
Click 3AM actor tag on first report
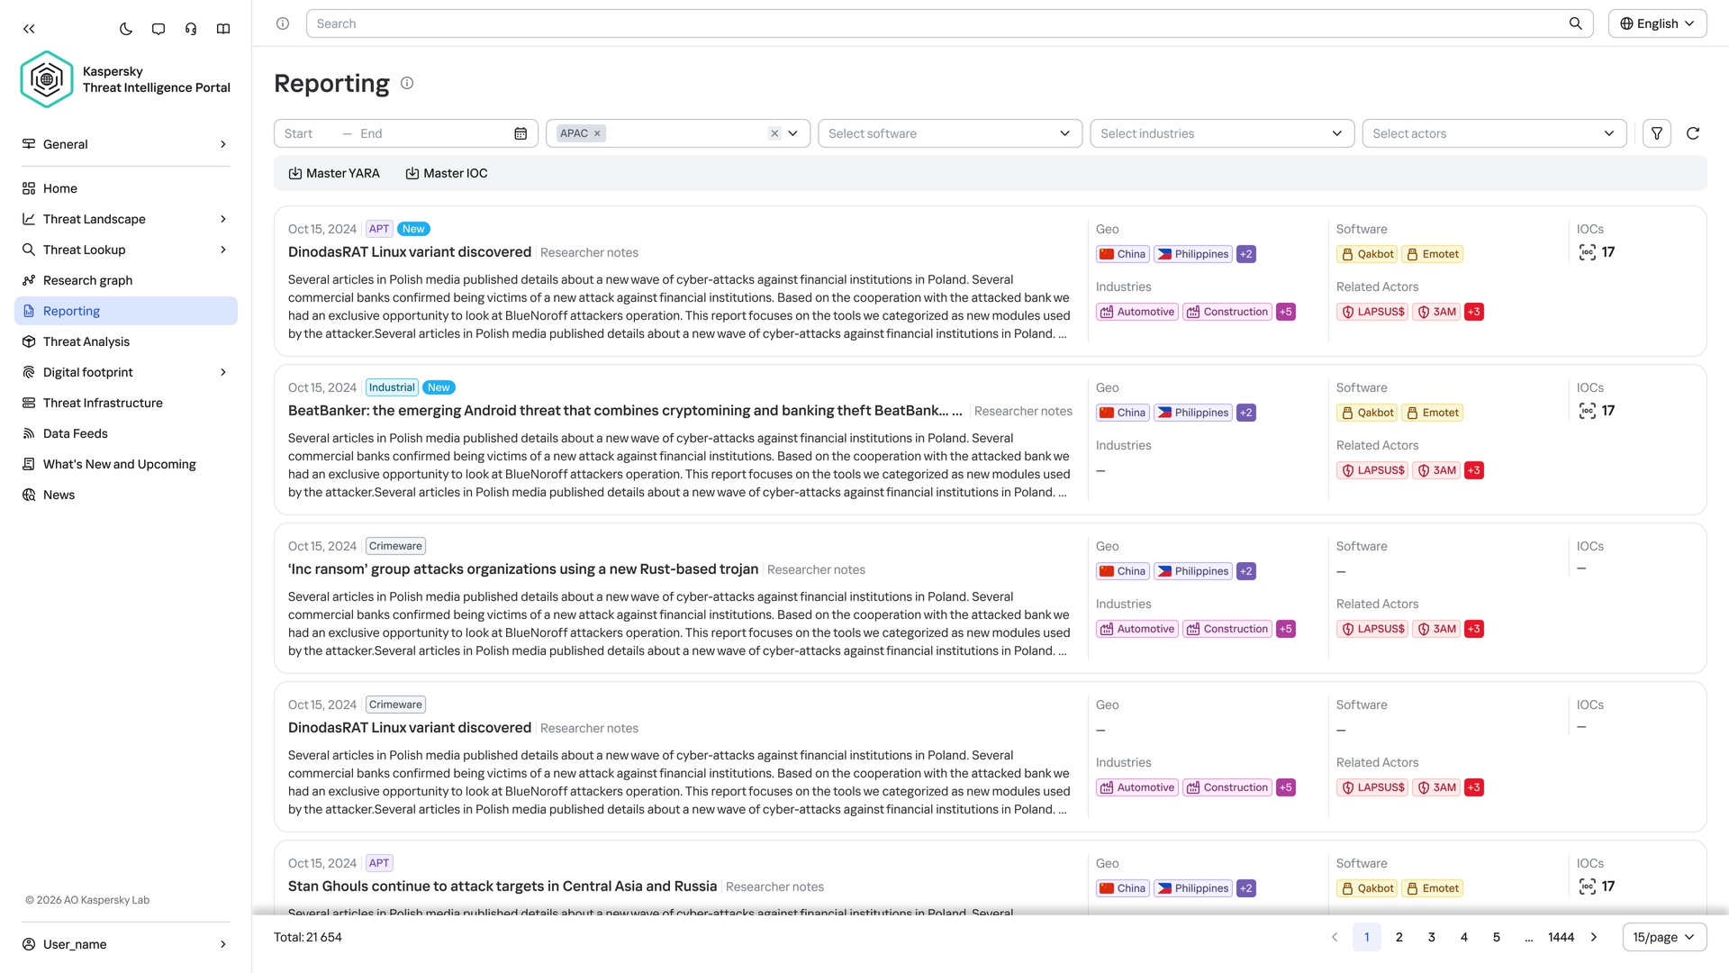pos(1436,312)
